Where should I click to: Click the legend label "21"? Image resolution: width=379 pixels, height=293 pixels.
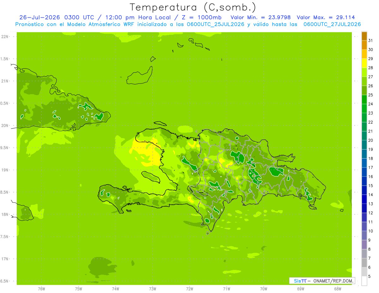[x=371, y=131]
